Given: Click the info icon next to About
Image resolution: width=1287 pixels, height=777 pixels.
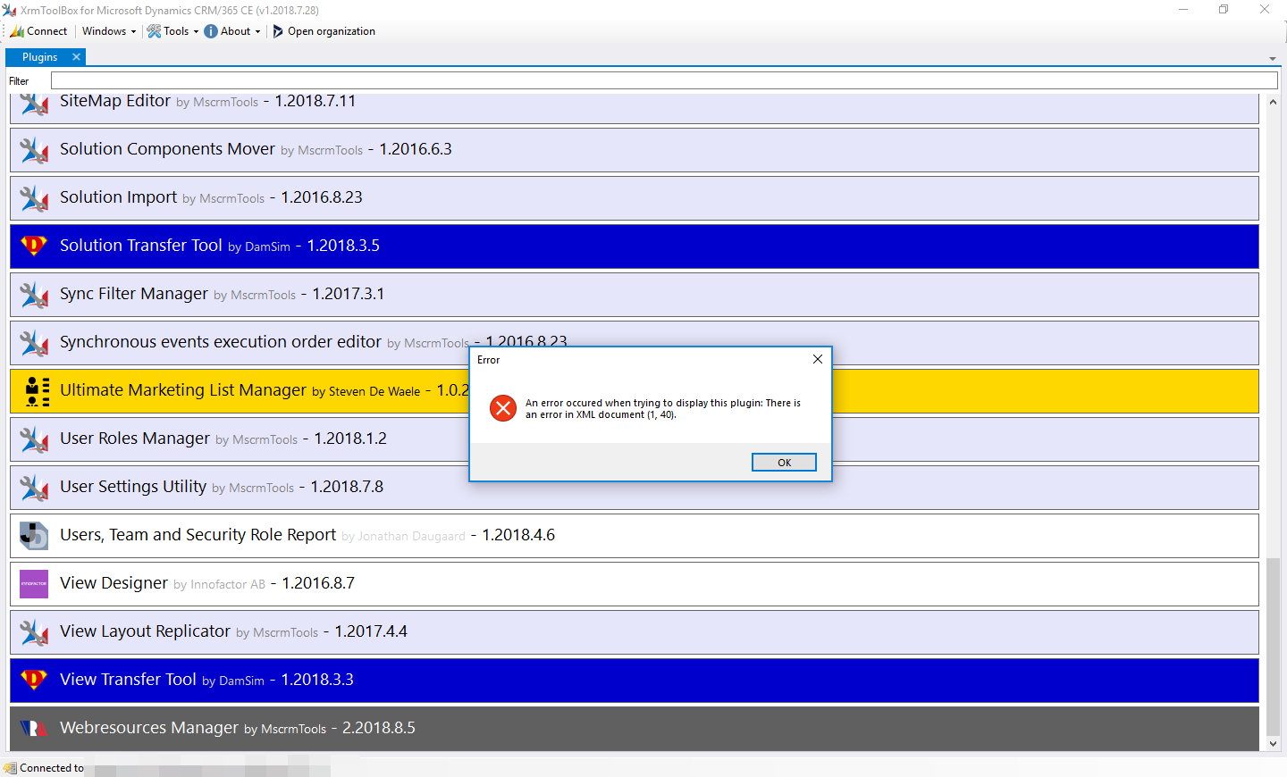Looking at the screenshot, I should click(210, 30).
